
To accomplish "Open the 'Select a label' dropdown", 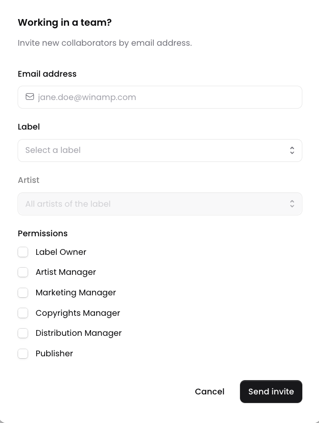I will tap(160, 151).
